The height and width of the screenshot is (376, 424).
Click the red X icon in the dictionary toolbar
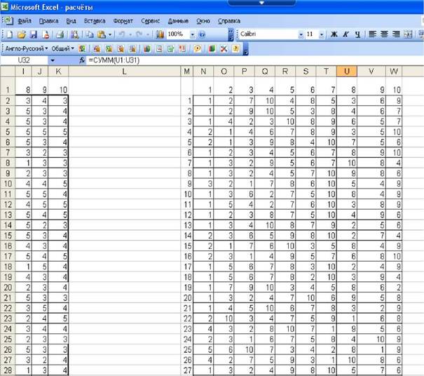[224, 48]
